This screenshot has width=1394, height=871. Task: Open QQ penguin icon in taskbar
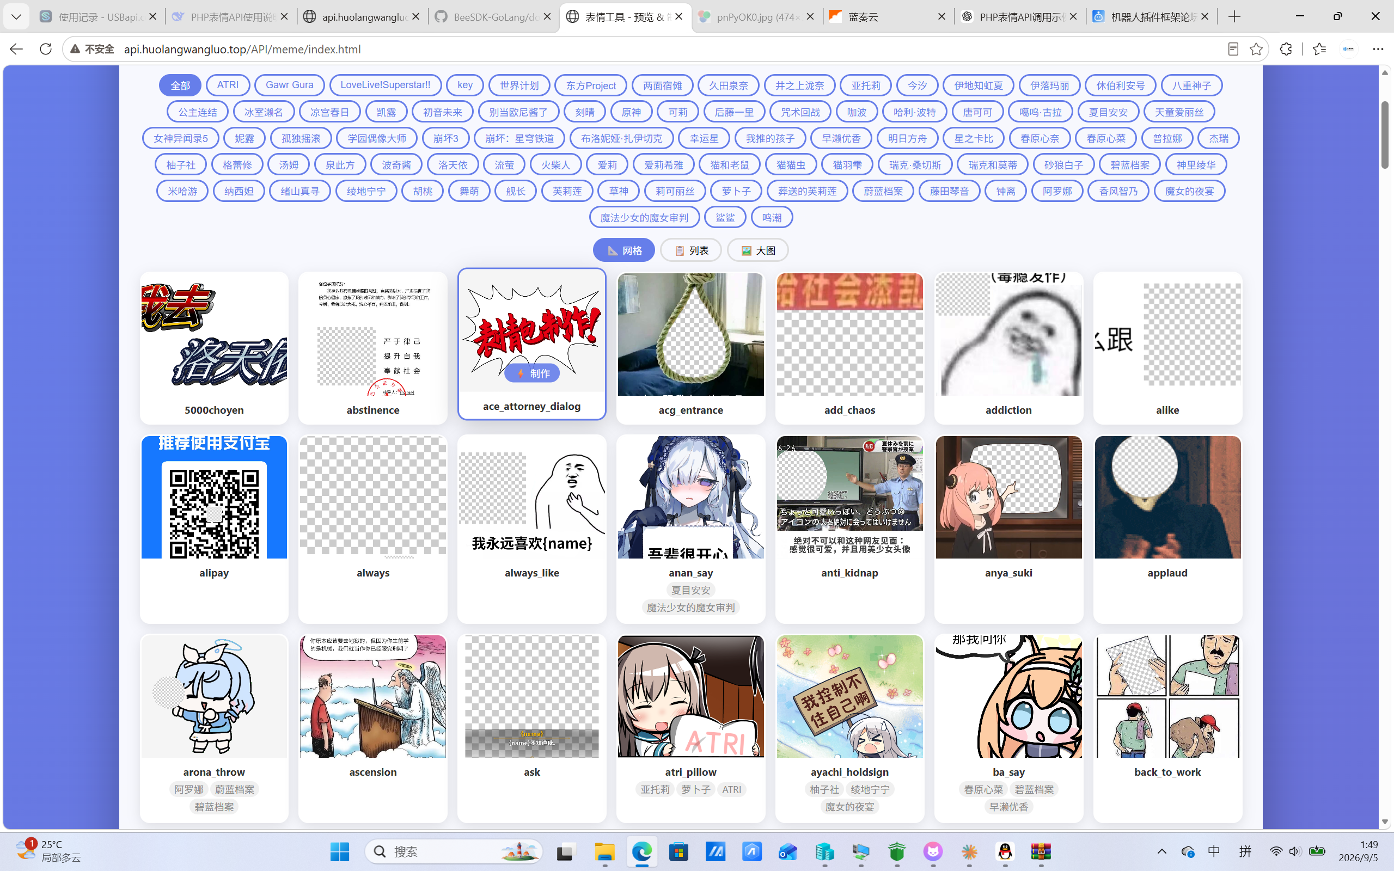point(1005,851)
